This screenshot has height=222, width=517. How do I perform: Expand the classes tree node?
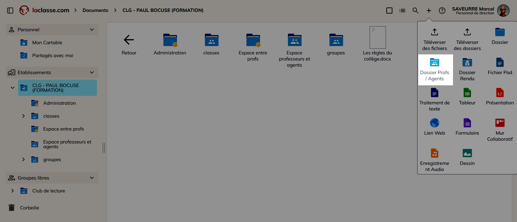pos(23,116)
